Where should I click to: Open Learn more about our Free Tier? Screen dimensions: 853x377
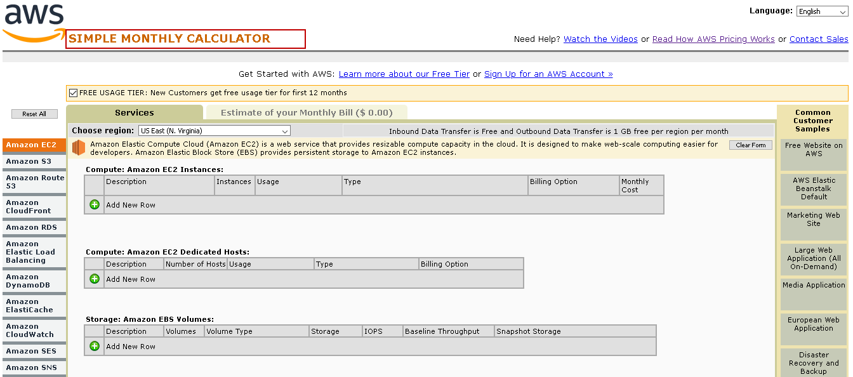(x=404, y=74)
